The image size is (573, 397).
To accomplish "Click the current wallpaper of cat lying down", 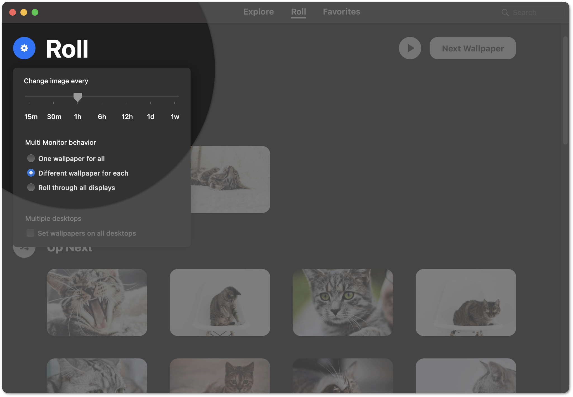I will (230, 179).
